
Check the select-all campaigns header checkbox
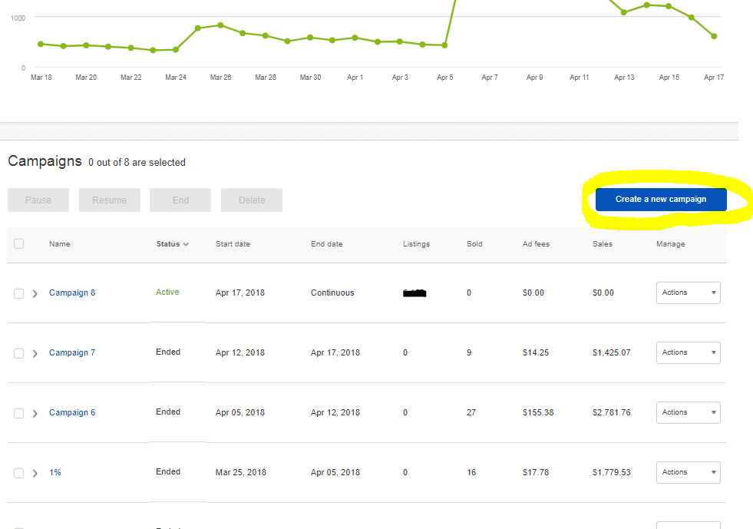(19, 244)
